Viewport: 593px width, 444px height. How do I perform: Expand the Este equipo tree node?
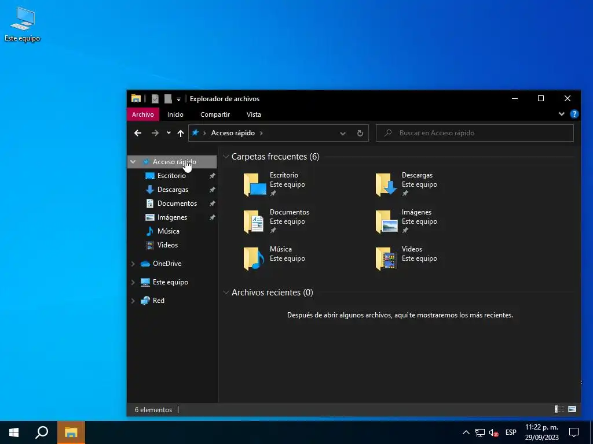click(133, 282)
